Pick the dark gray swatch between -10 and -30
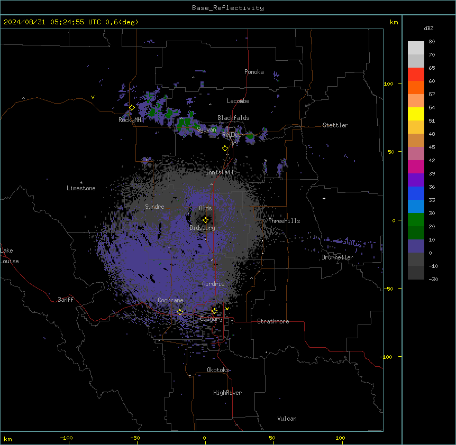The height and width of the screenshot is (445, 456). pyautogui.click(x=416, y=273)
